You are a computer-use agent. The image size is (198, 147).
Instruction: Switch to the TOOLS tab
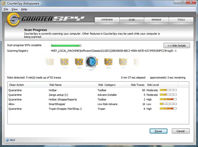coord(181,20)
